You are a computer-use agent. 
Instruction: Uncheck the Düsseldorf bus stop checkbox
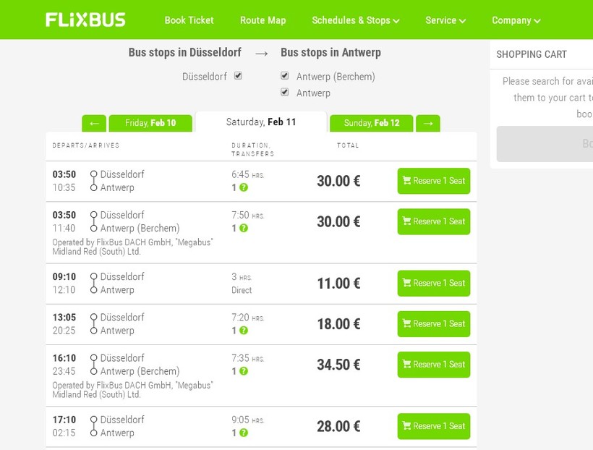point(238,76)
